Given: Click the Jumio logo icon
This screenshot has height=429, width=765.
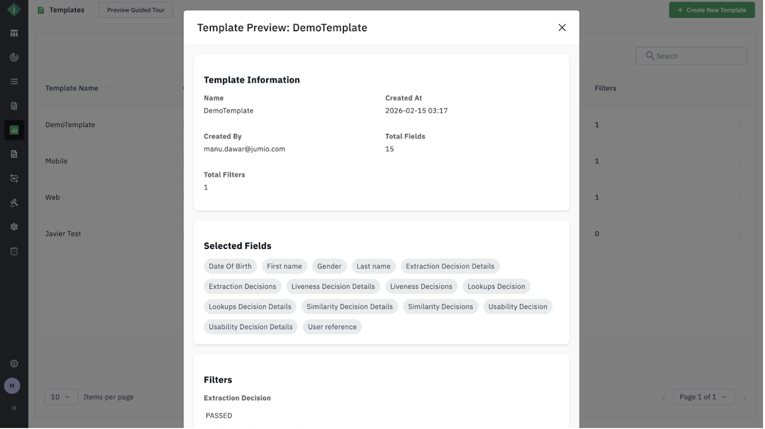Looking at the screenshot, I should click(x=14, y=9).
